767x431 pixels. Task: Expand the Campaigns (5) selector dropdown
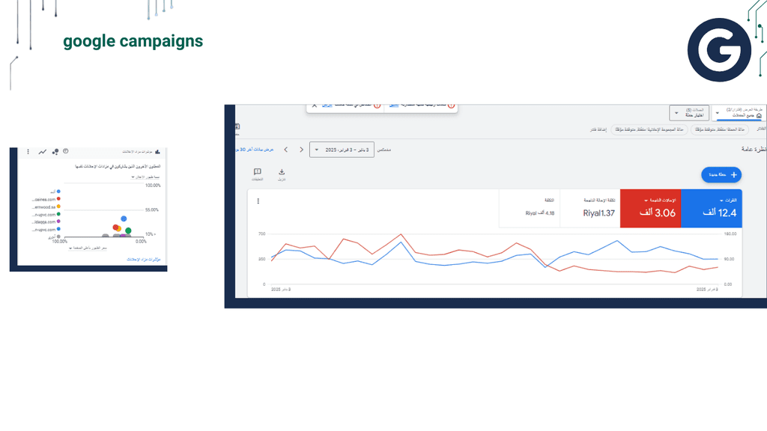tap(689, 113)
